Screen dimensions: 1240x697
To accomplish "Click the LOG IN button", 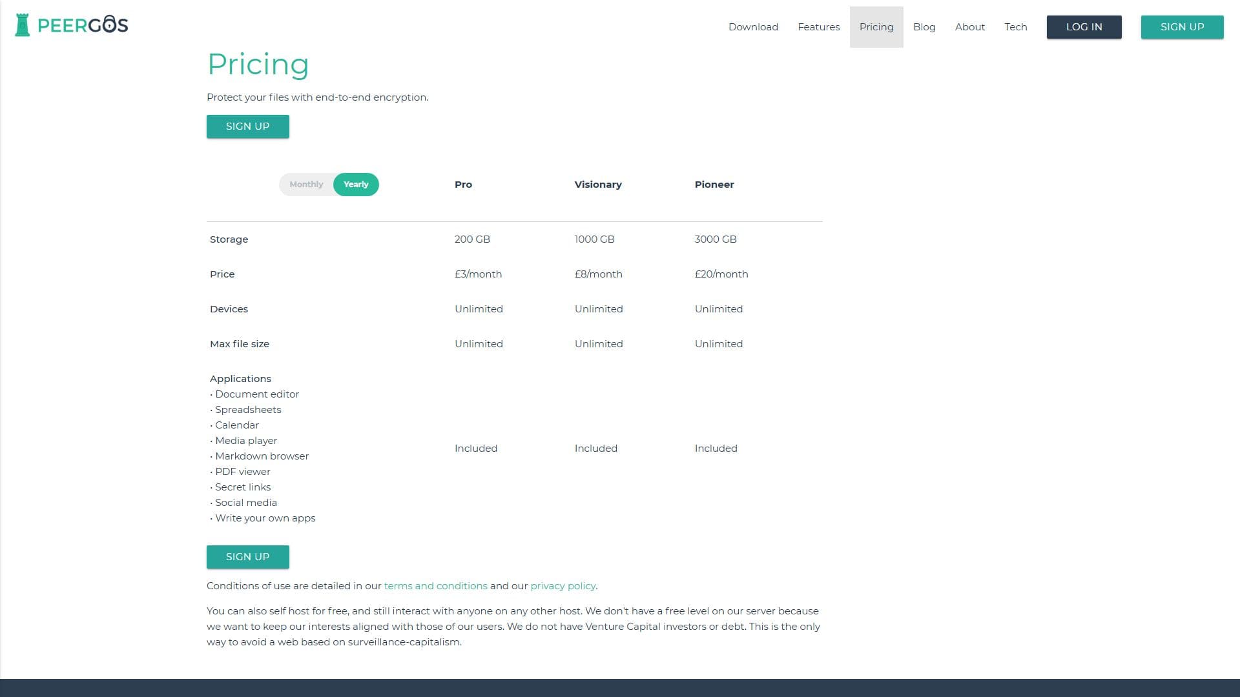I will (x=1084, y=27).
